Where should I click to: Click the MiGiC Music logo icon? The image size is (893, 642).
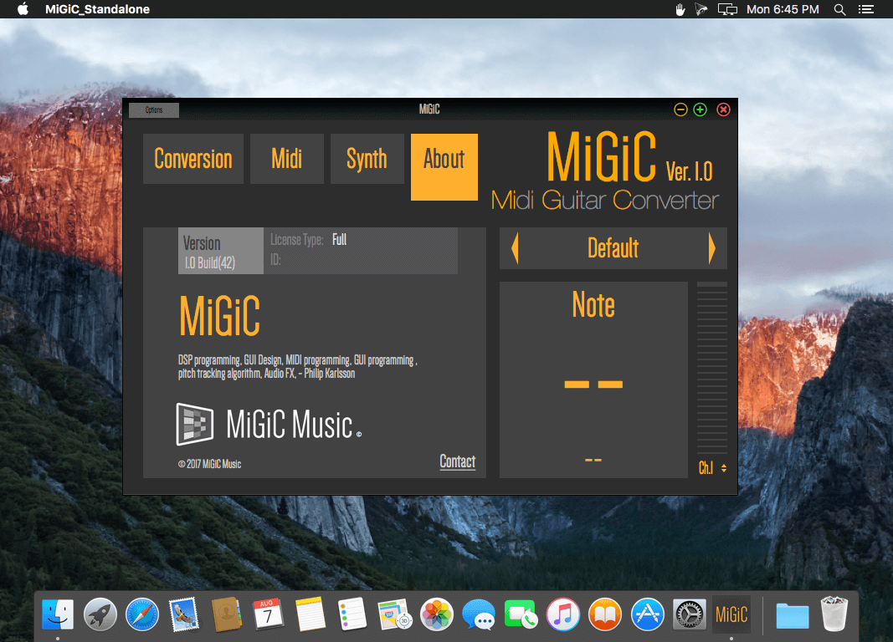click(195, 424)
